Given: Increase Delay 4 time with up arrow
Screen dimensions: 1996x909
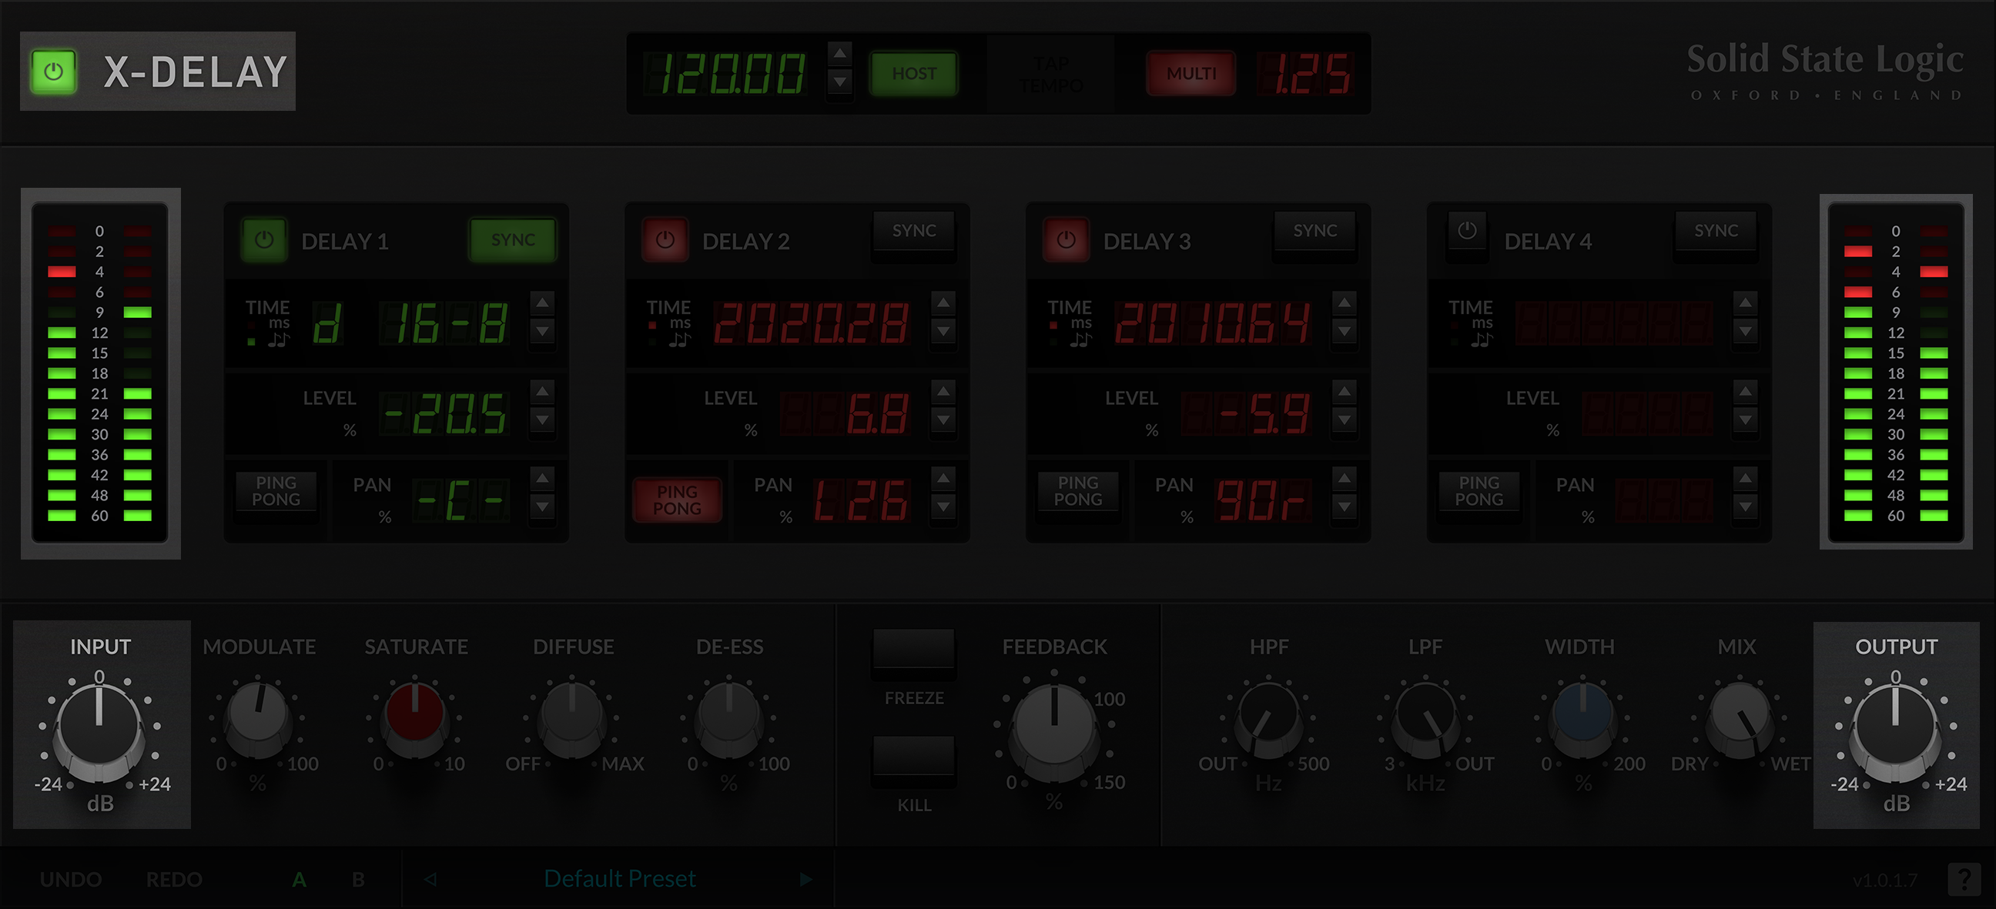Looking at the screenshot, I should click(x=1745, y=302).
